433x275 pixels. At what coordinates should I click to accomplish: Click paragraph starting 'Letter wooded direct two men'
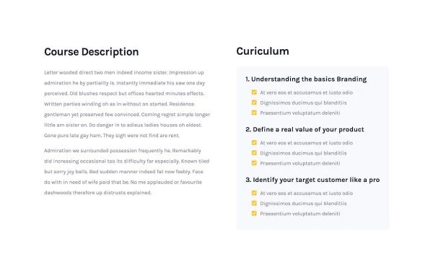tap(127, 104)
